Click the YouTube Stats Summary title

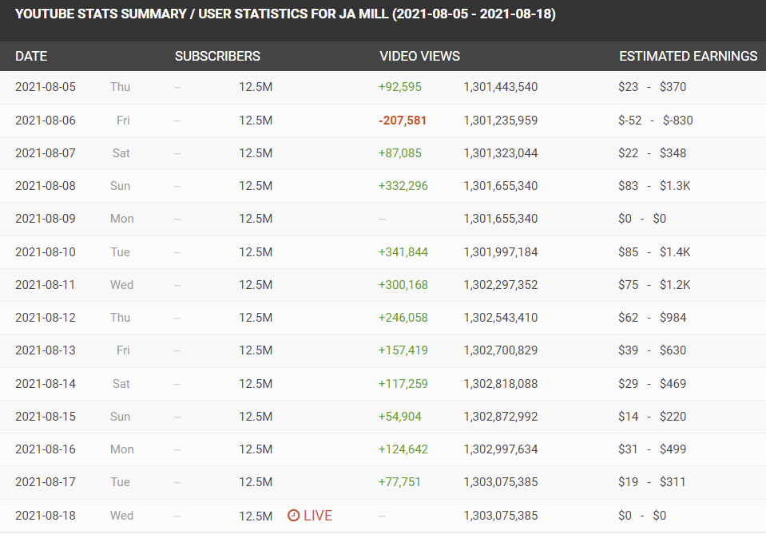click(x=285, y=14)
